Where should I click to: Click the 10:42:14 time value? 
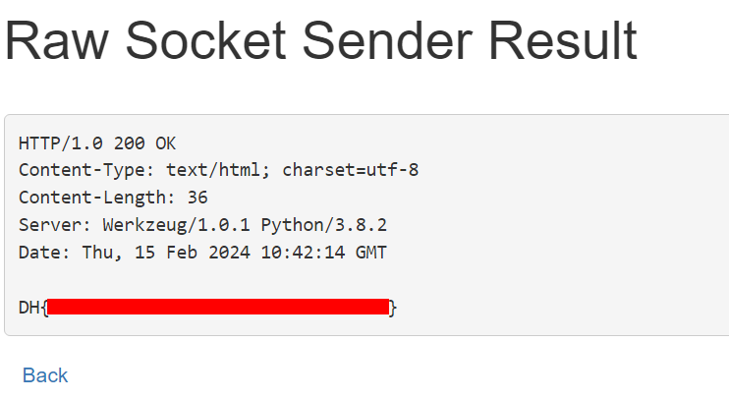tap(303, 253)
